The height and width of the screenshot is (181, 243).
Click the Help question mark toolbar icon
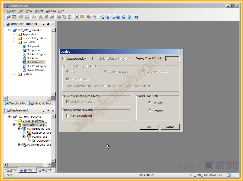click(x=136, y=17)
